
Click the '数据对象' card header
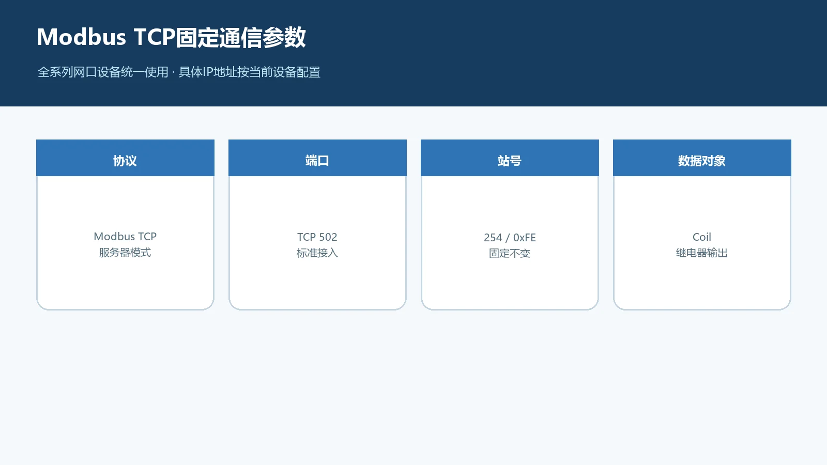pyautogui.click(x=702, y=158)
